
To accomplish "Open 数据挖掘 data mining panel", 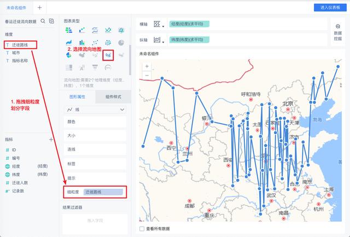I will point(338,32).
